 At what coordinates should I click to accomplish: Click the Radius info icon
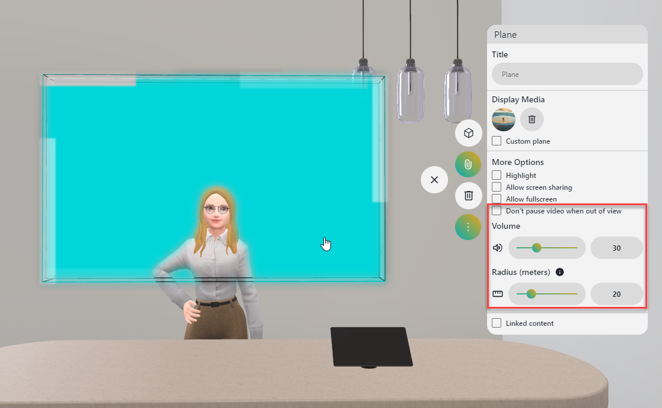pos(560,272)
